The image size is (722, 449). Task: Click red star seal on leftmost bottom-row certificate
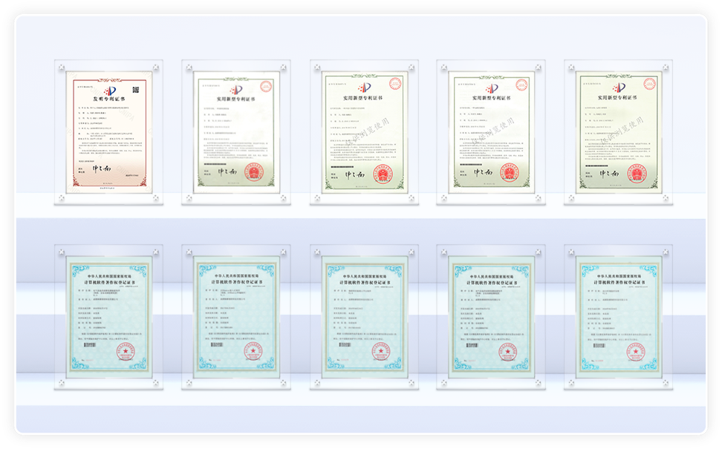[123, 351]
